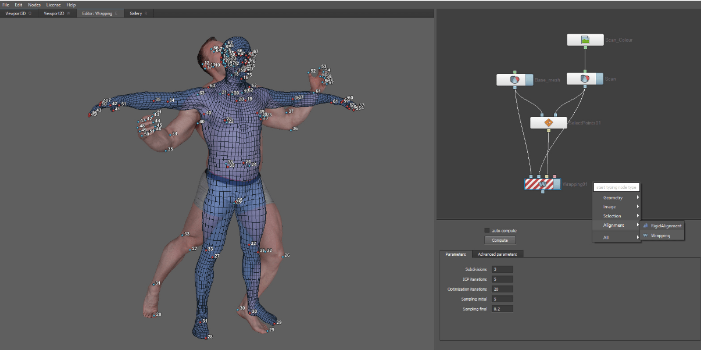Choose RigidAlignment from the Alignment submenu

tap(662, 226)
